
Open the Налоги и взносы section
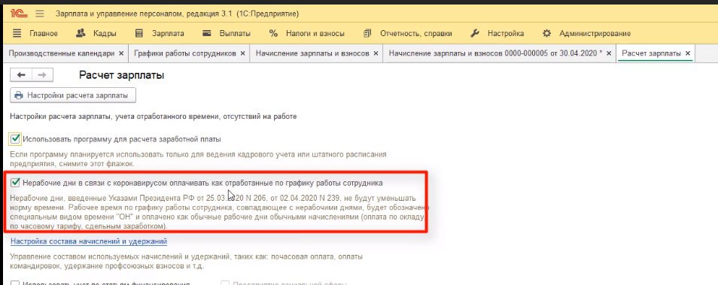(x=307, y=33)
